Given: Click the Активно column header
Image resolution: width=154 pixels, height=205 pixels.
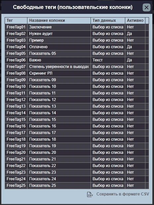Looking at the screenshot, I should [x=135, y=20].
